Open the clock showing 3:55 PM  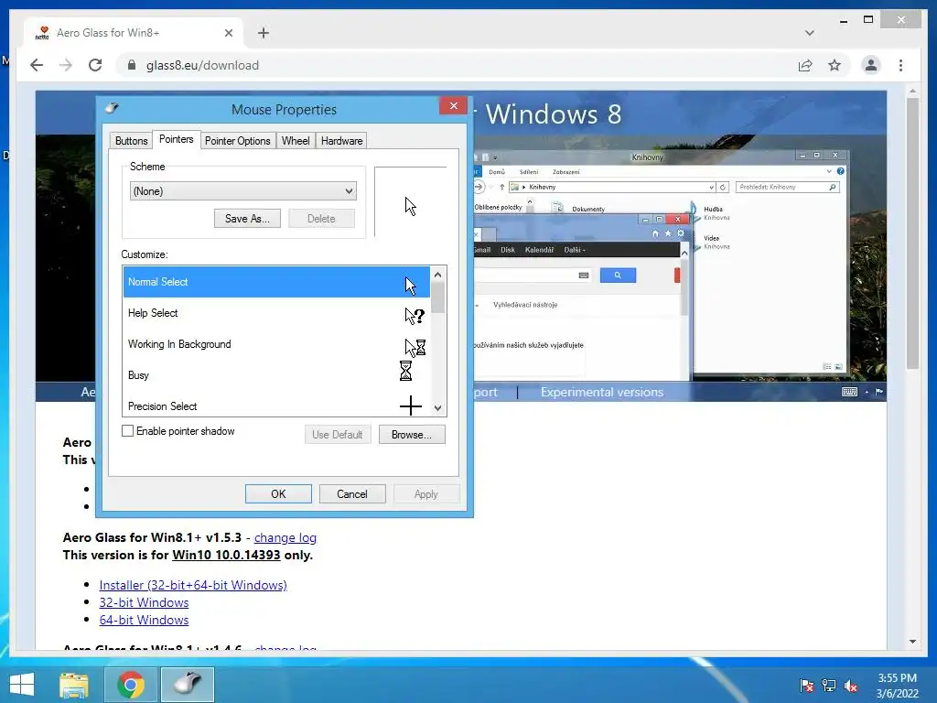897,686
